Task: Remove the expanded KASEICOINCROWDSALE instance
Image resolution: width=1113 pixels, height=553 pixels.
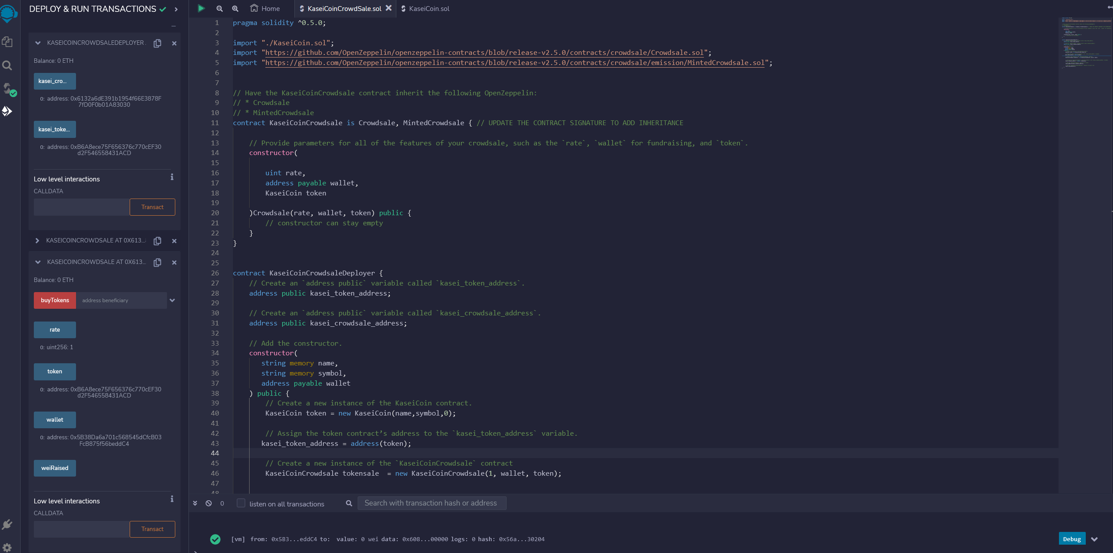Action: point(174,262)
